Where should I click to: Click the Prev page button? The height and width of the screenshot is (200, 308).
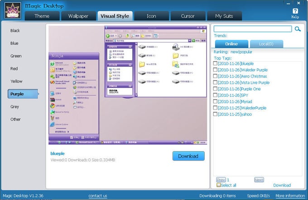(x=221, y=180)
